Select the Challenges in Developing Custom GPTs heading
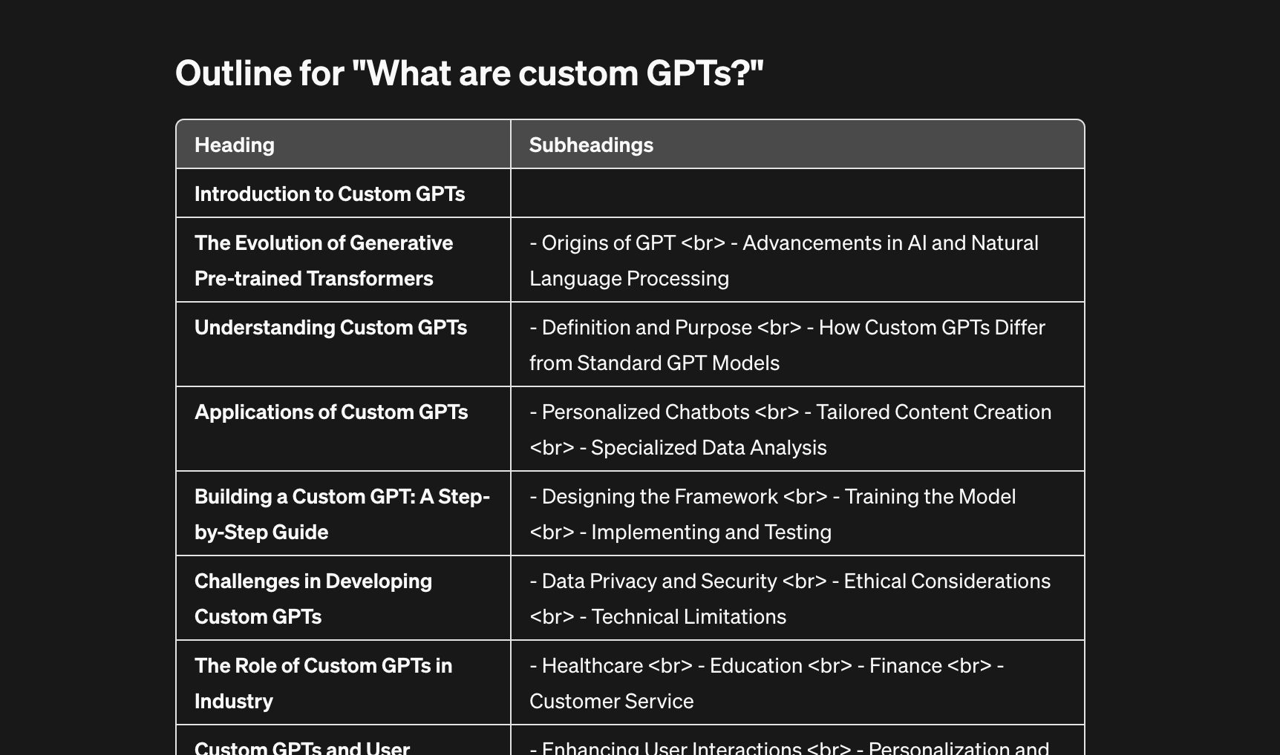1280x755 pixels. [x=313, y=599]
